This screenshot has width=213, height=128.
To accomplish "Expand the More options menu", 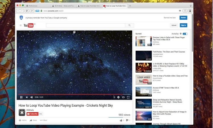I will (43, 120).
